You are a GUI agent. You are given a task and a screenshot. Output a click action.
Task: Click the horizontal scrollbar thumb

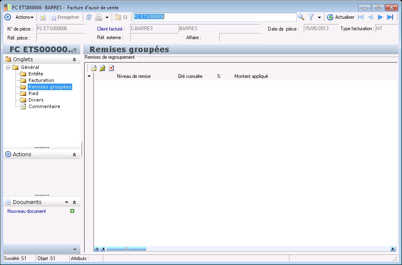pyautogui.click(x=126, y=249)
